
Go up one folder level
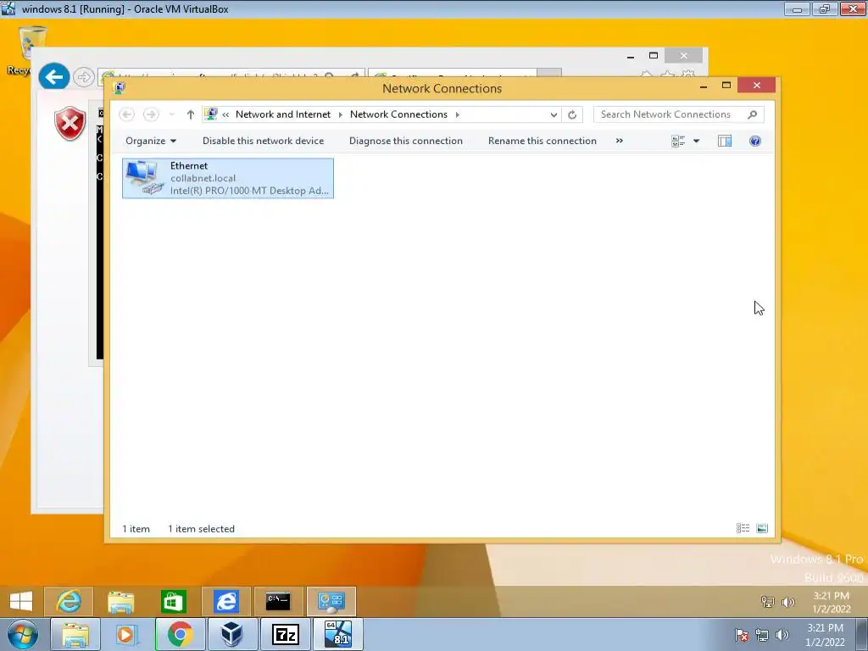(x=191, y=114)
